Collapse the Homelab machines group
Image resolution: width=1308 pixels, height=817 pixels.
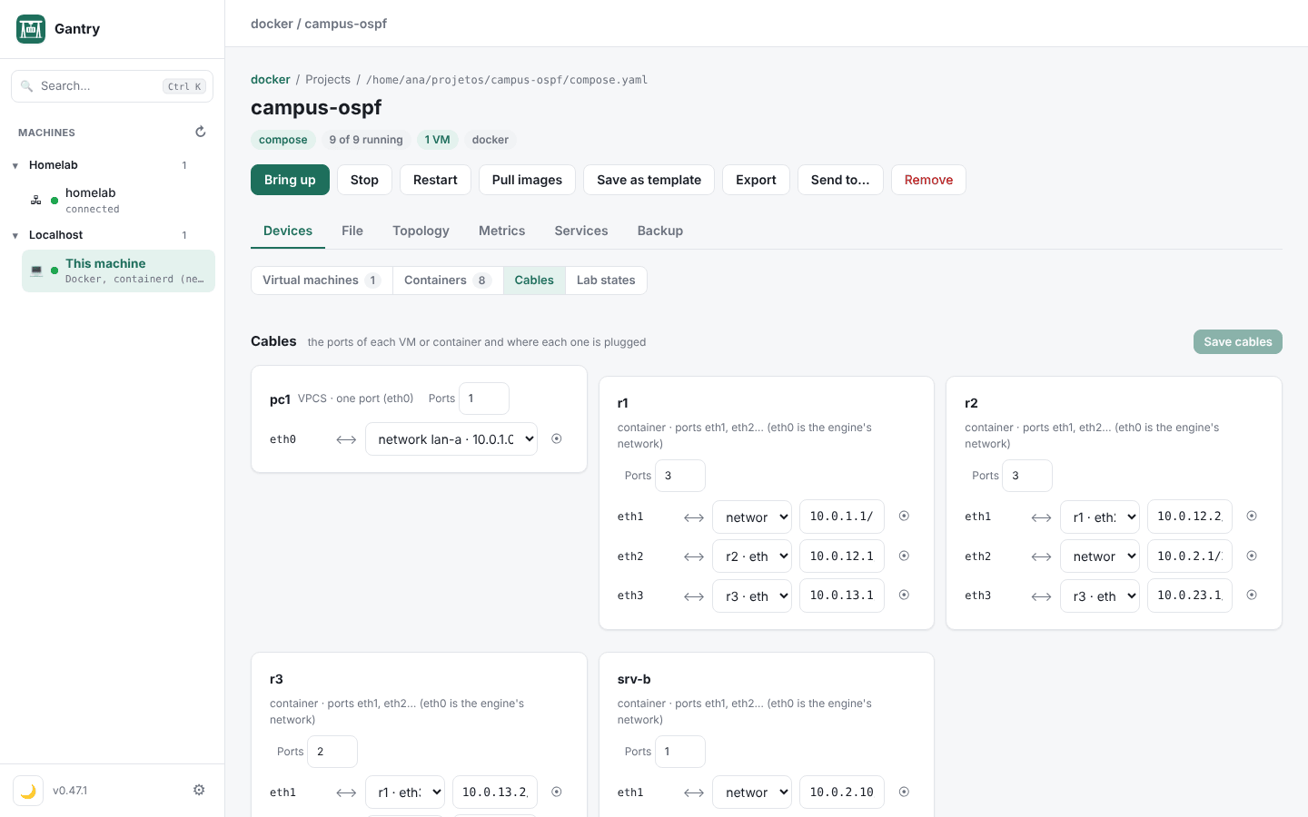tap(15, 165)
